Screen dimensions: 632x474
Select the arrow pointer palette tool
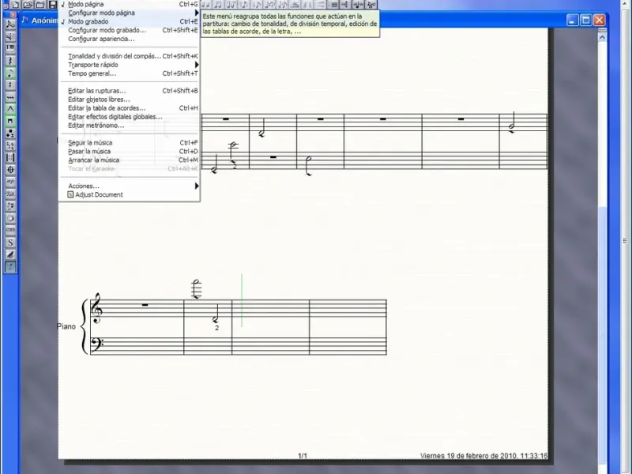(10, 24)
